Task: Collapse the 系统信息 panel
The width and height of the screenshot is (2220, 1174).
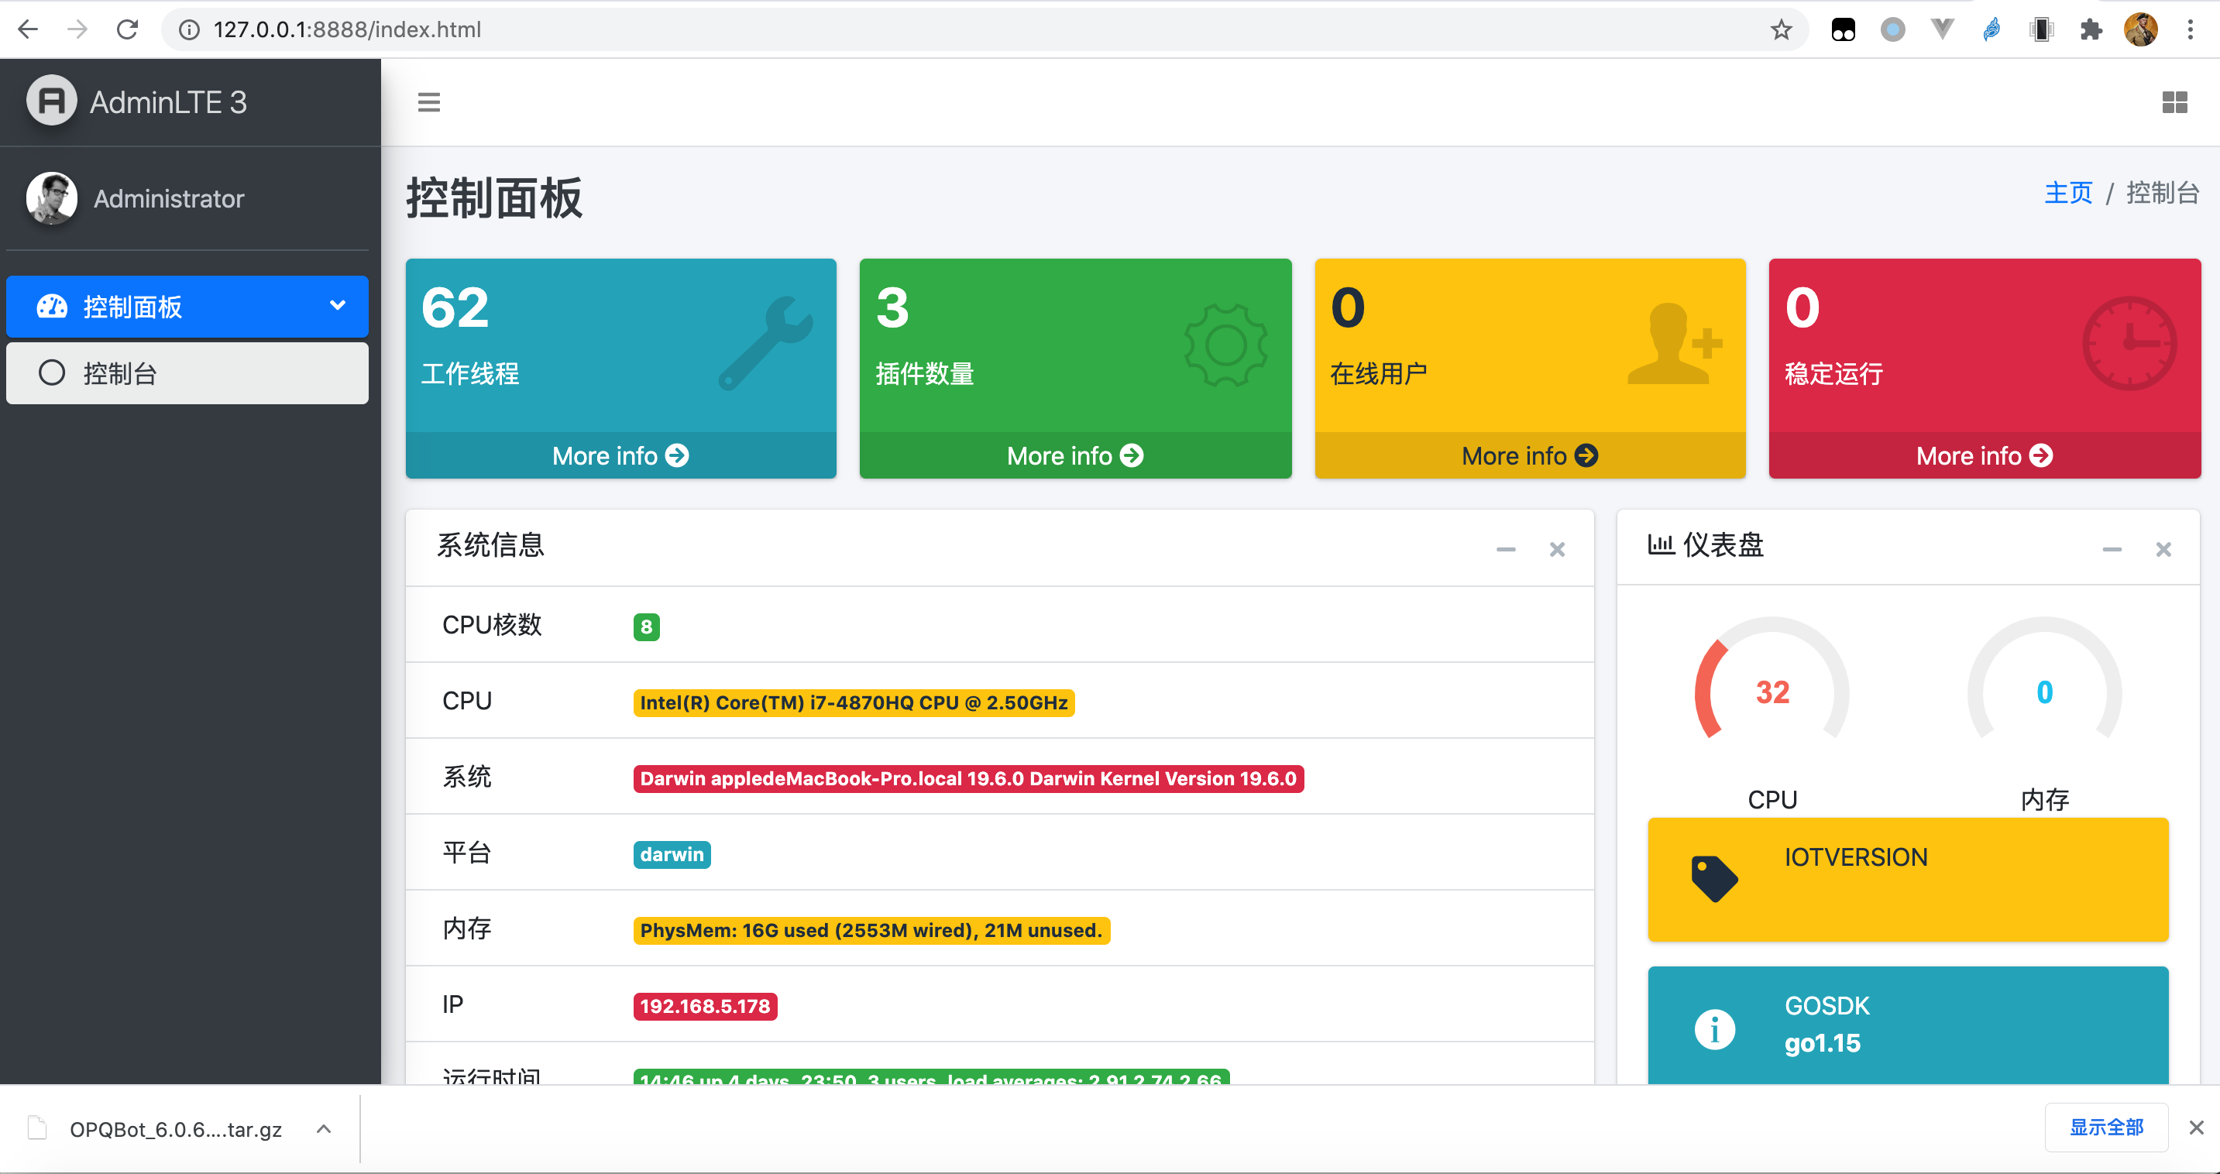Action: coord(1505,550)
